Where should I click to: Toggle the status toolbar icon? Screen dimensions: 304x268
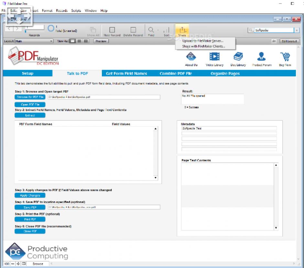click(24, 263)
